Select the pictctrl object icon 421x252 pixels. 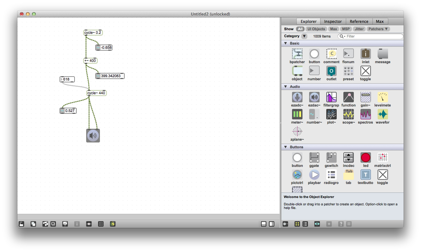[x=297, y=175]
